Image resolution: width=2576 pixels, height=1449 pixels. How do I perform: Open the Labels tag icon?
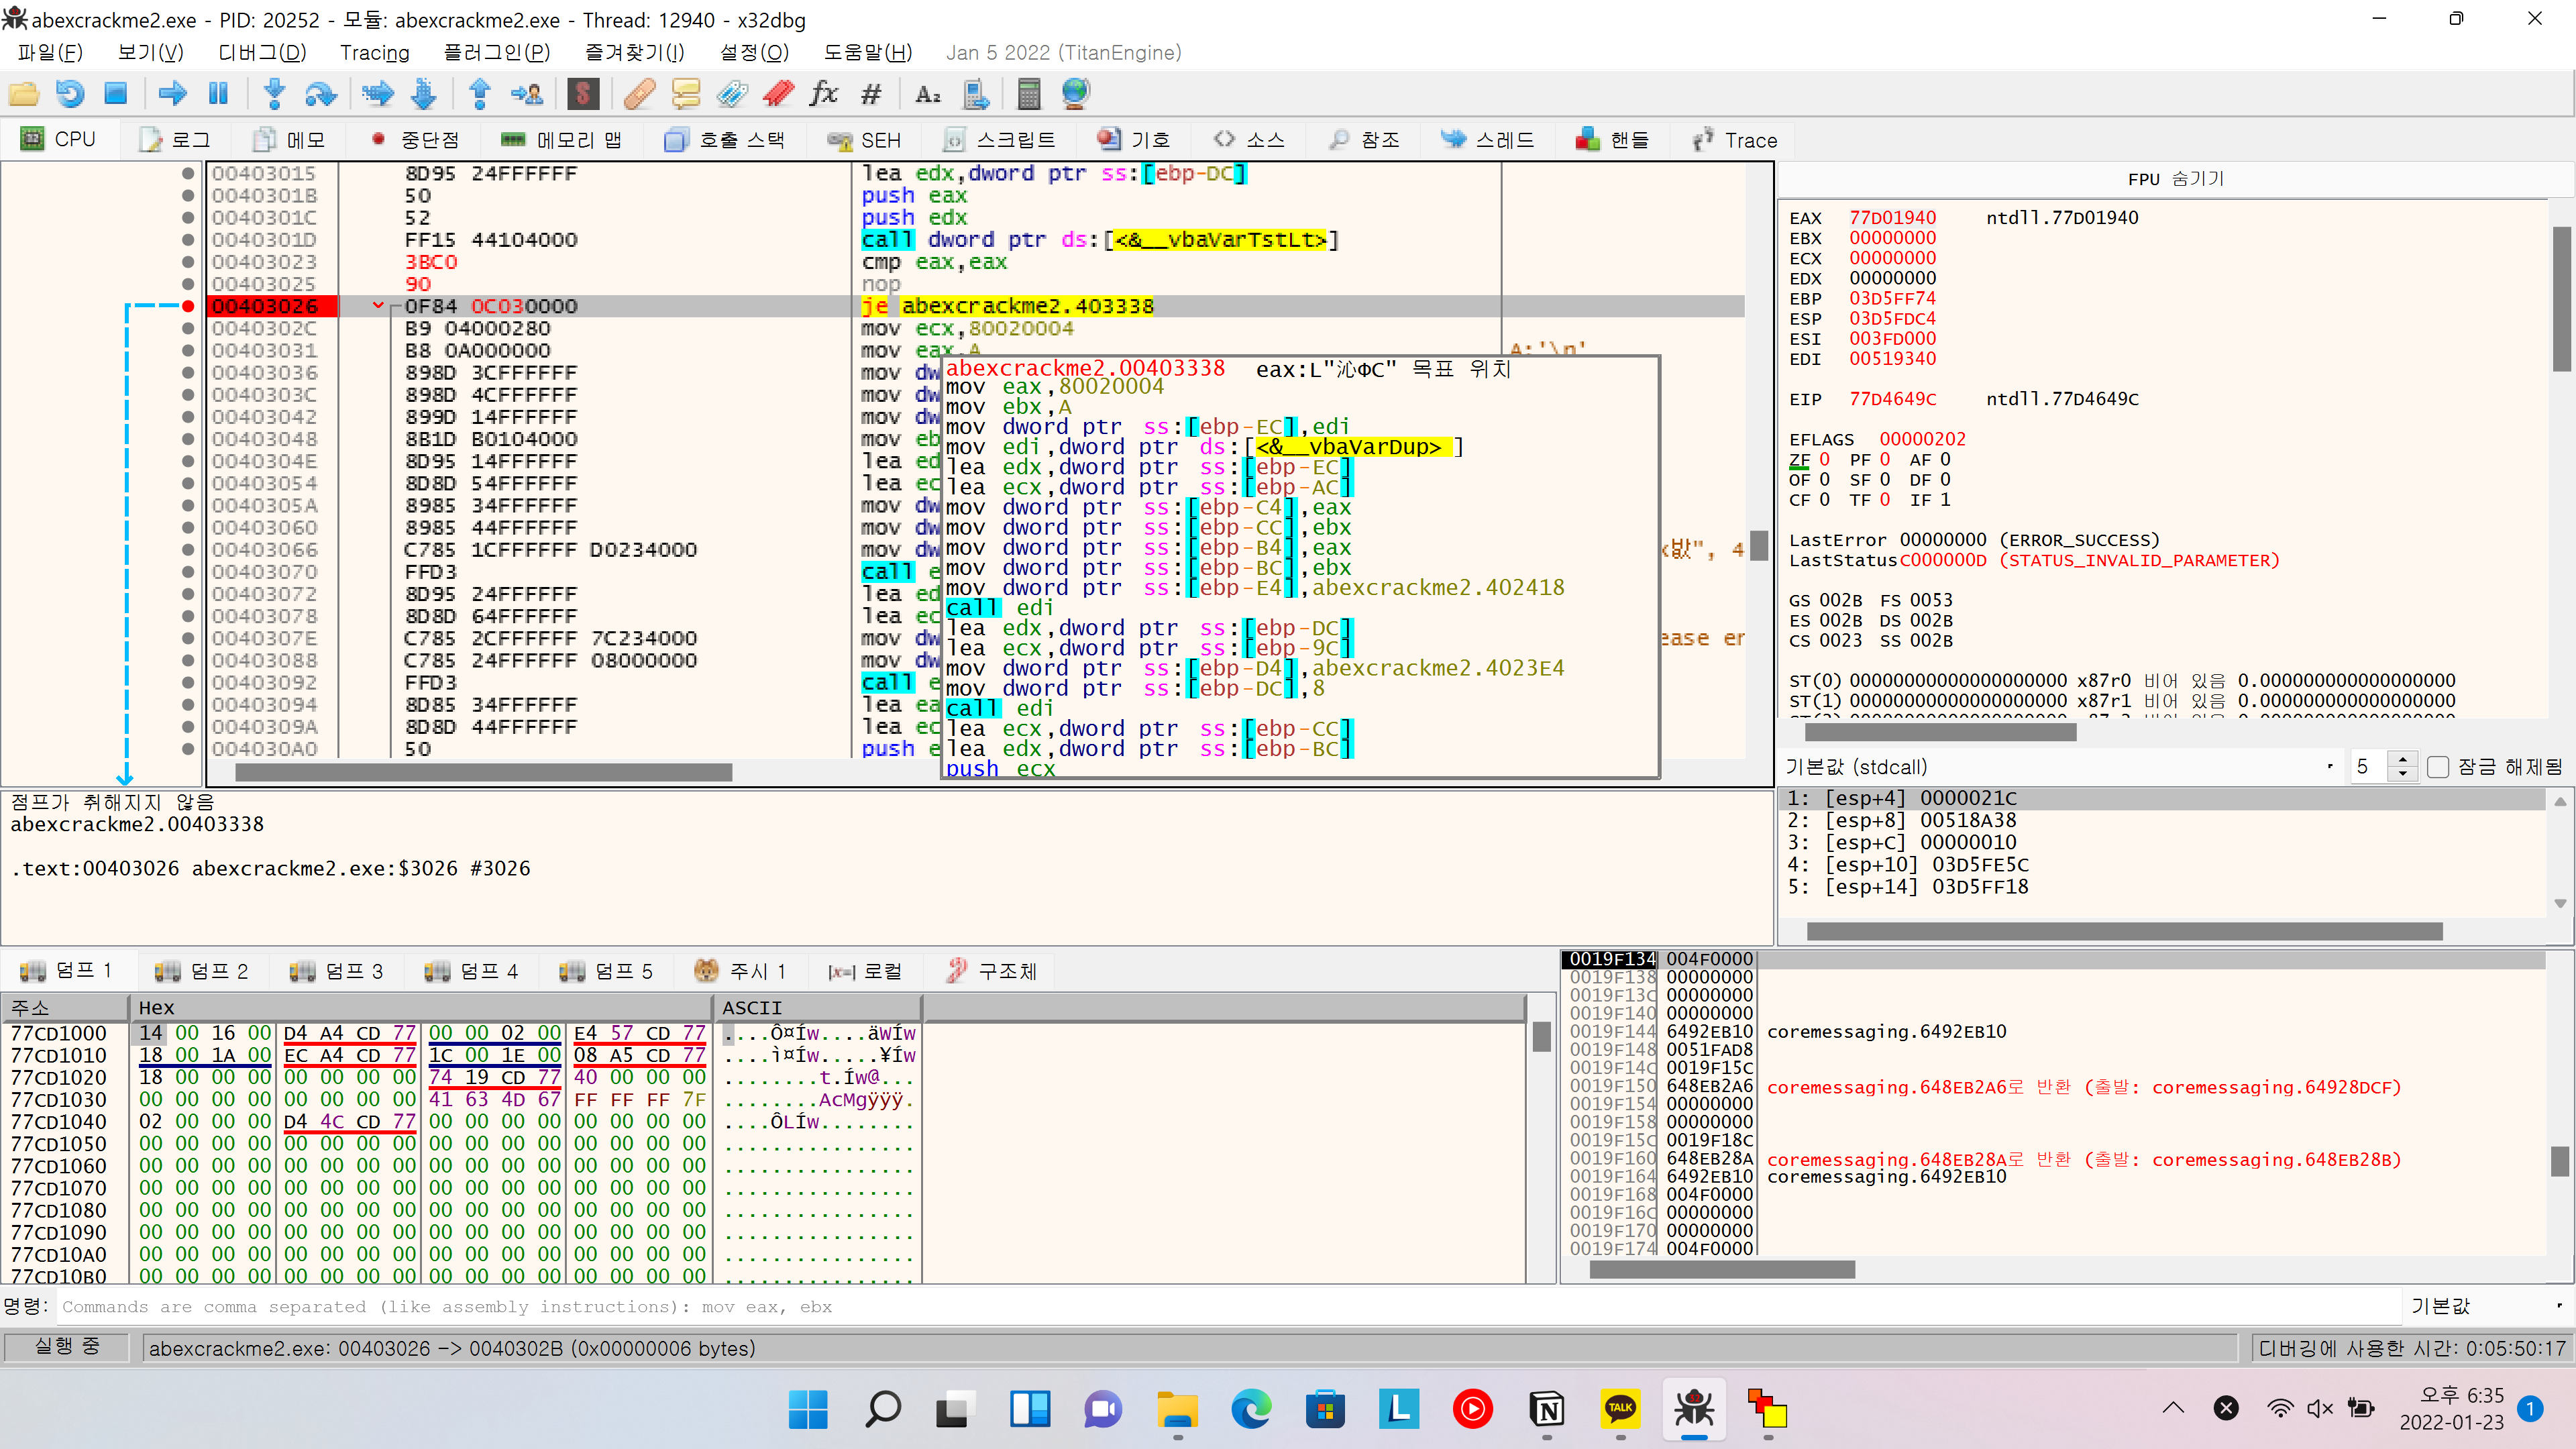[732, 94]
